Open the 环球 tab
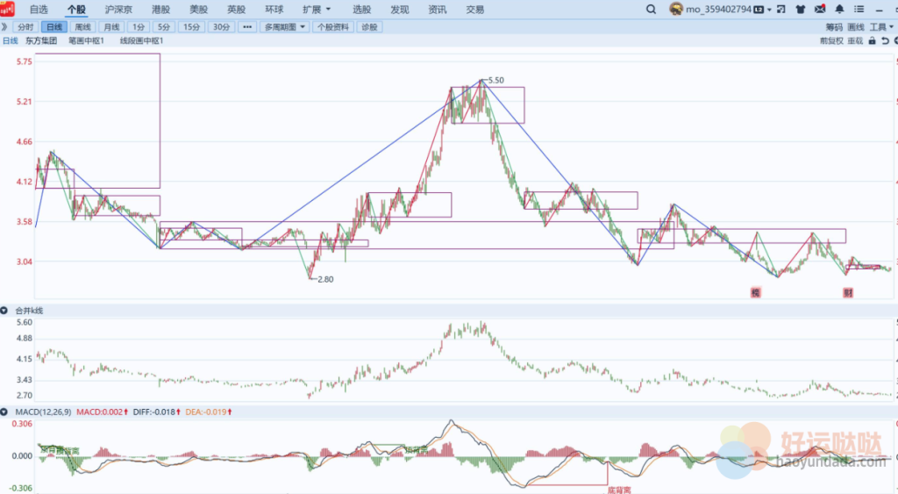Viewport: 898px width, 494px height. 274,10
